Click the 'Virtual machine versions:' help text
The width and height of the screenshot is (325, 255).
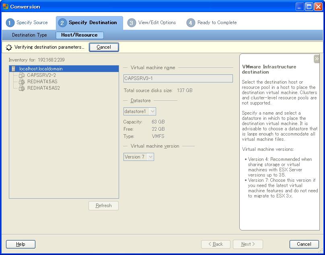pos(268,149)
